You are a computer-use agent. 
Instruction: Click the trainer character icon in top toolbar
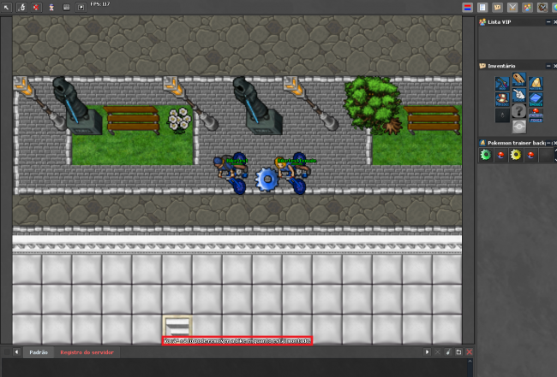pyautogui.click(x=51, y=7)
